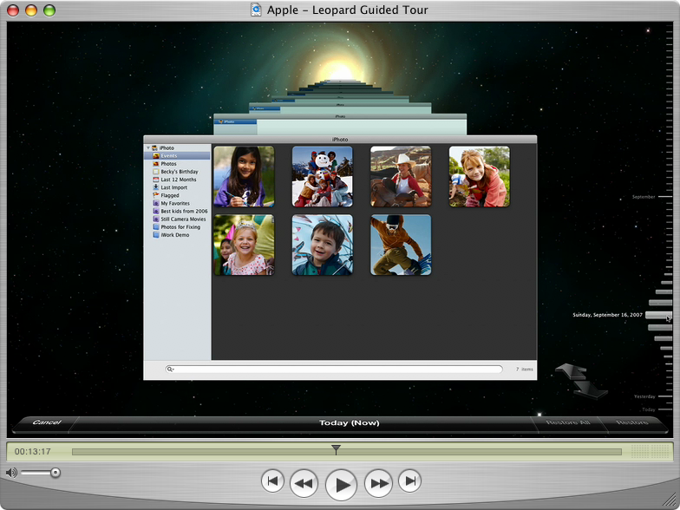
Task: Click the search magnifier icon
Action: tap(170, 369)
